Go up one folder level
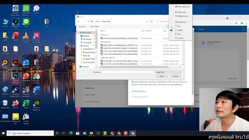 (89, 21)
